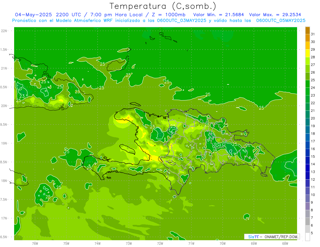The height and width of the screenshot is (247, 320).
Task: Click legend value 15
Action: tap(313, 156)
